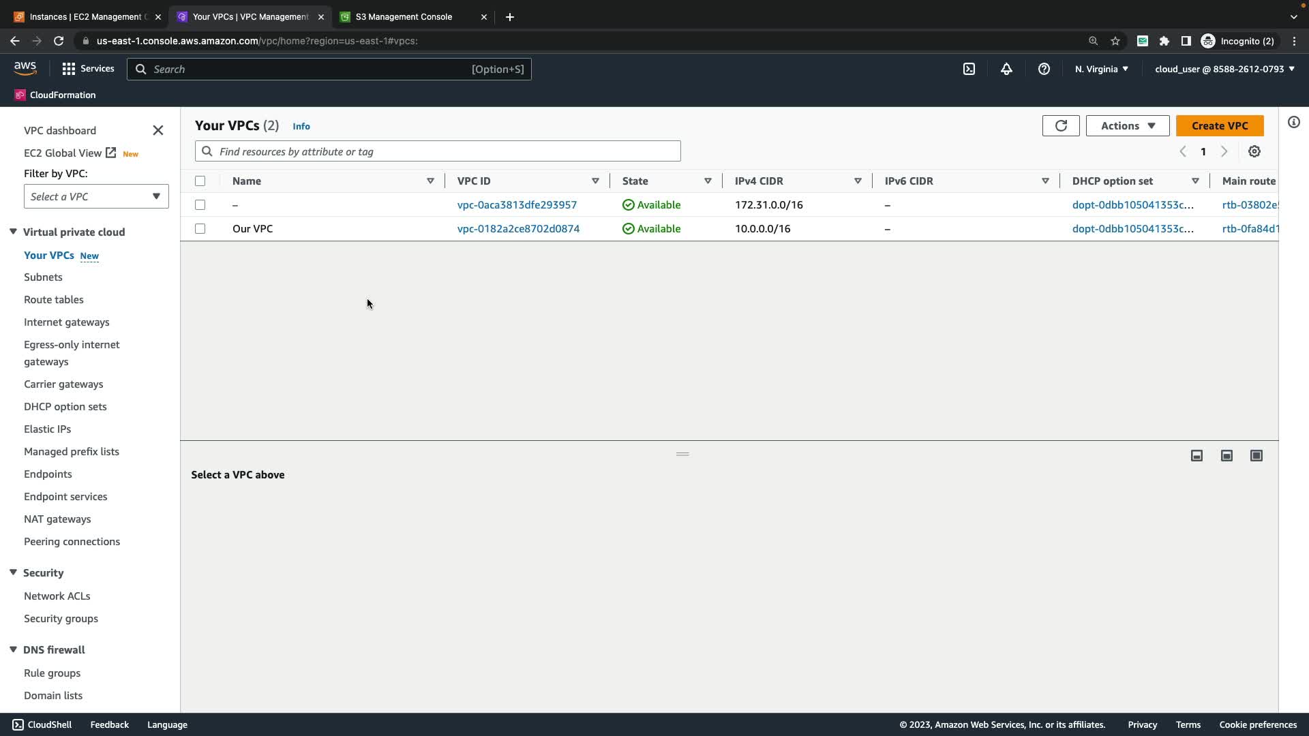Image resolution: width=1309 pixels, height=736 pixels.
Task: Click the refresh VPC list button
Action: click(1061, 125)
